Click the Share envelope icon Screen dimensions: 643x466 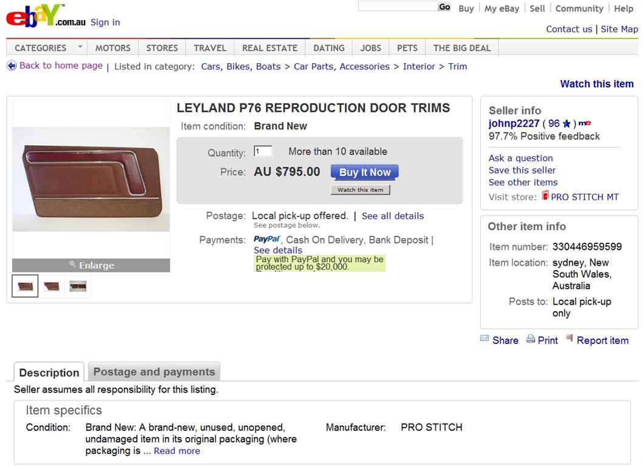coord(485,339)
